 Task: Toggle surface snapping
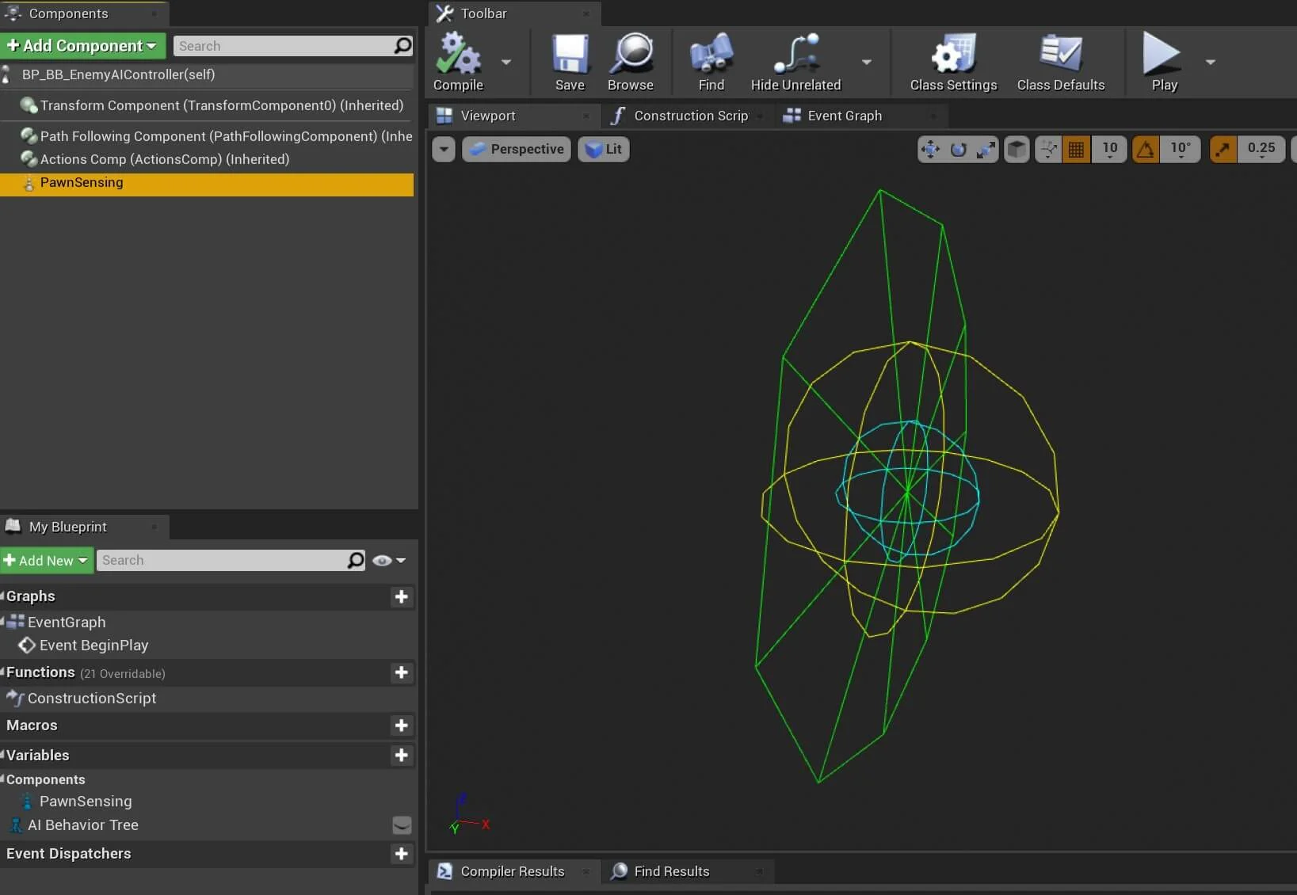(x=1048, y=149)
